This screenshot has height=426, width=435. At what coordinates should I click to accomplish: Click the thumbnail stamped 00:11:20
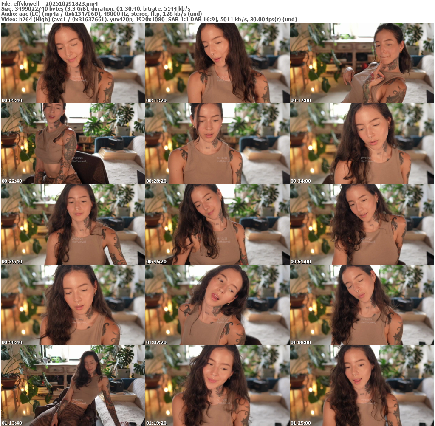(x=217, y=63)
